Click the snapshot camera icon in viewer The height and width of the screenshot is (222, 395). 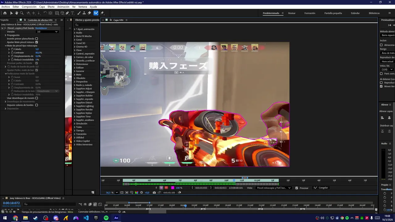[x=154, y=192]
